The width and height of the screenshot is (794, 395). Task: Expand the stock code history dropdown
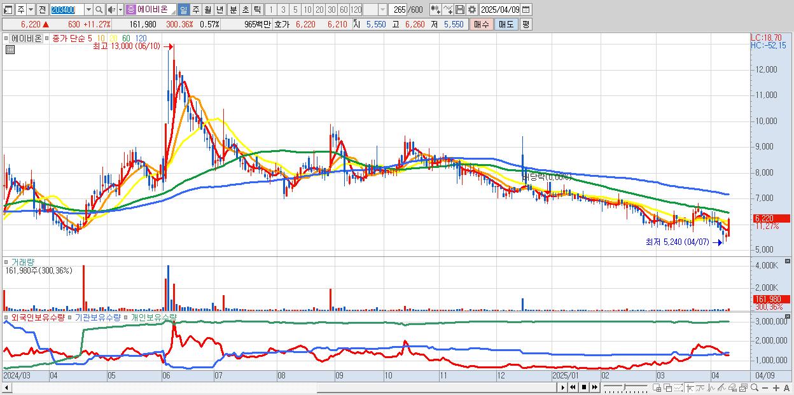point(88,10)
